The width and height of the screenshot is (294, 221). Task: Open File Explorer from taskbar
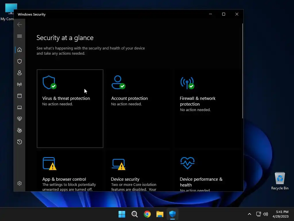[160, 214]
